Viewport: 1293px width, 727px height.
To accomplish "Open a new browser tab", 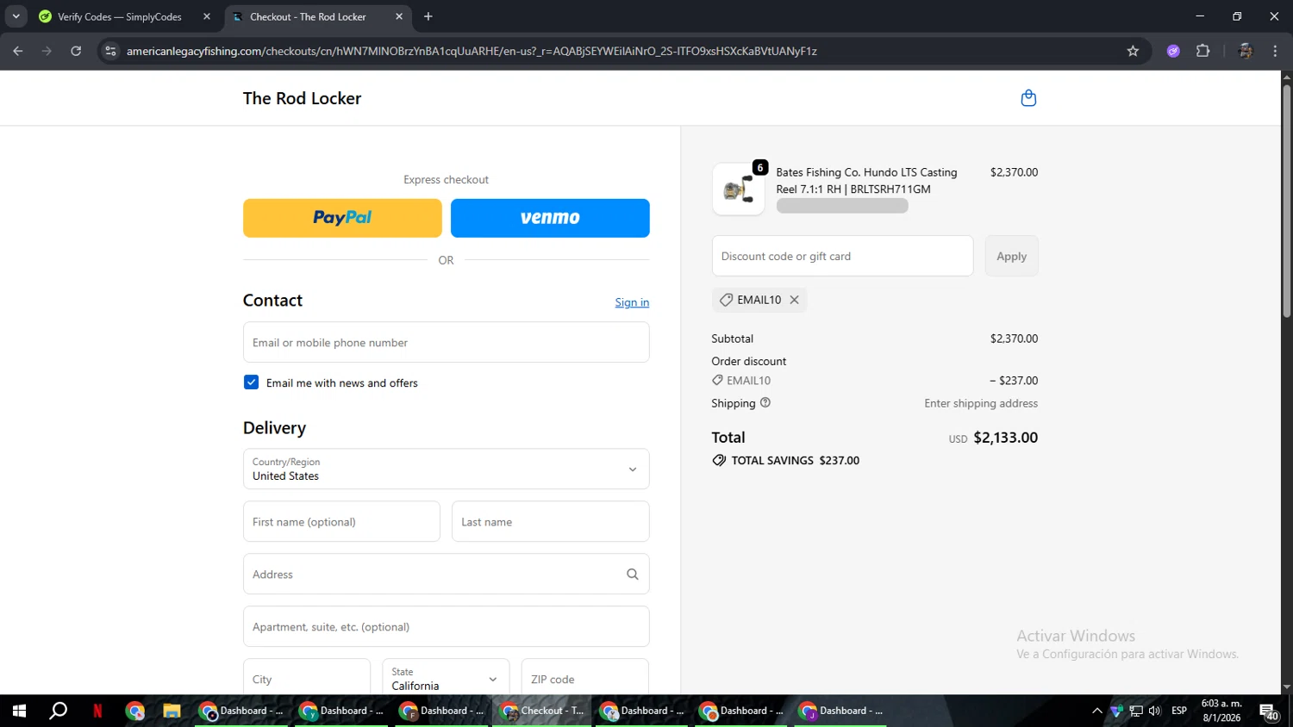I will coord(428,16).
